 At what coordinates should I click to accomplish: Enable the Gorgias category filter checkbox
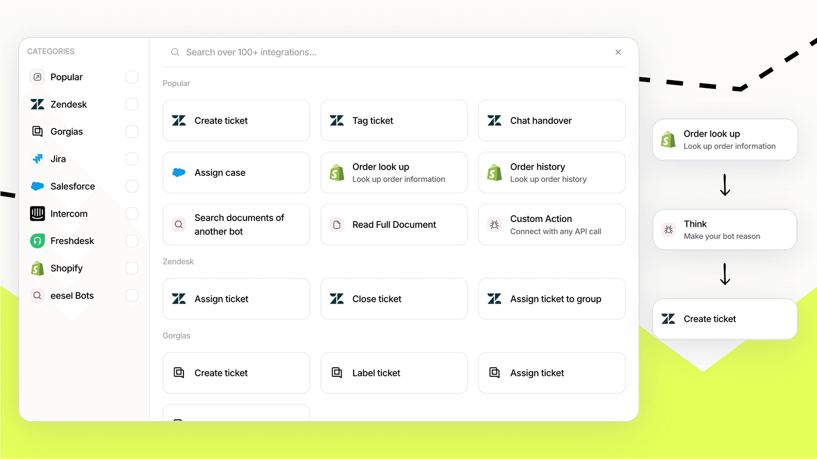click(132, 132)
